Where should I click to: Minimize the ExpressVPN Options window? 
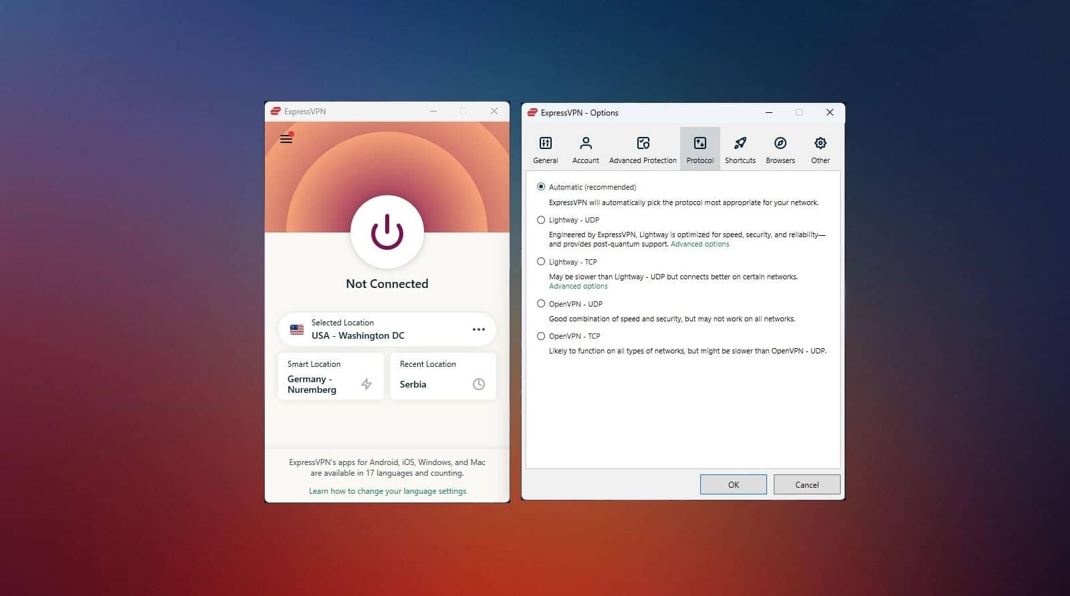click(769, 112)
